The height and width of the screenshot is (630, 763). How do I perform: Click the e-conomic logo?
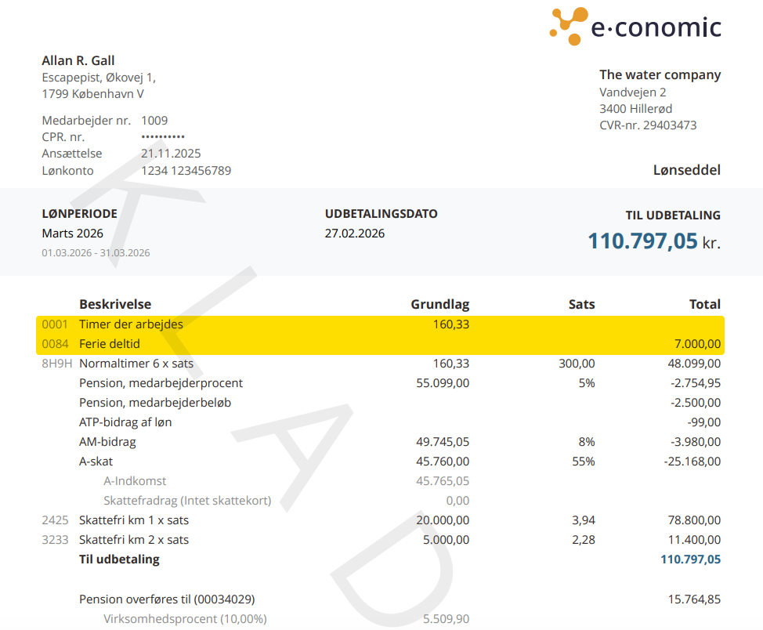pyautogui.click(x=635, y=27)
